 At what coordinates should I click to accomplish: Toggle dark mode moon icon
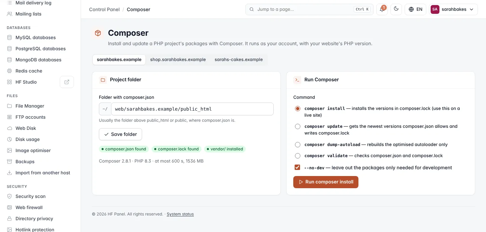click(396, 9)
